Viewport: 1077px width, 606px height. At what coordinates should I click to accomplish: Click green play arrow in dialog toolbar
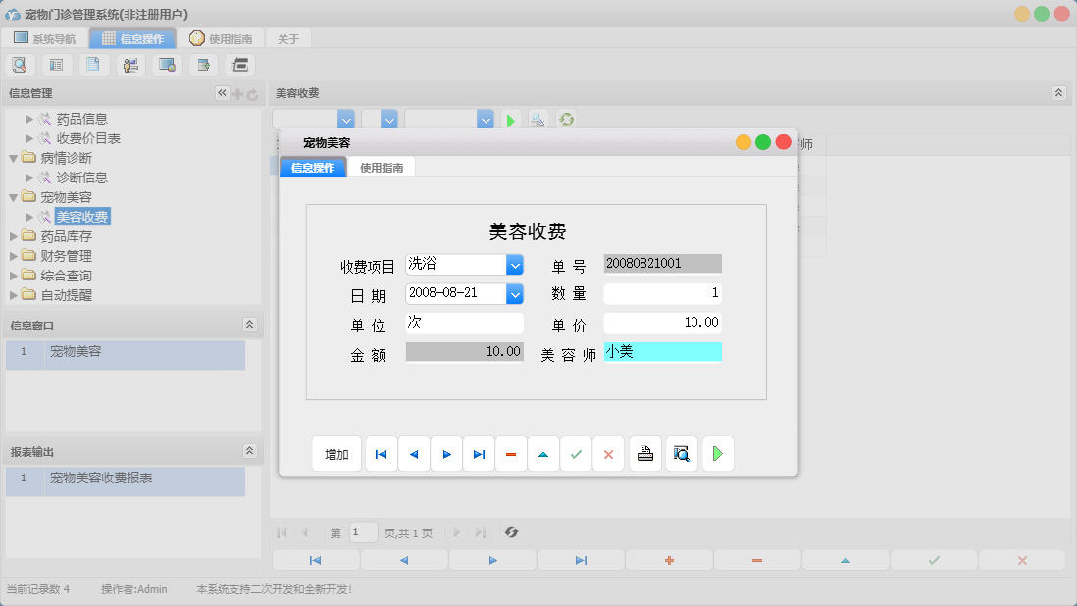click(718, 454)
